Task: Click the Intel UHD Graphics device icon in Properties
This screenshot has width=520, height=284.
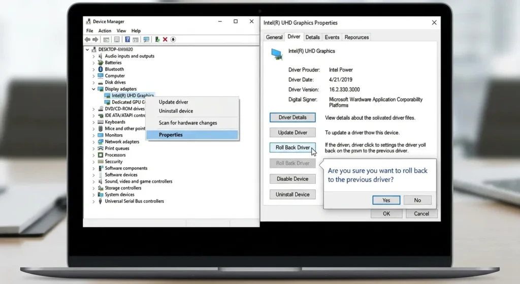Action: point(277,54)
